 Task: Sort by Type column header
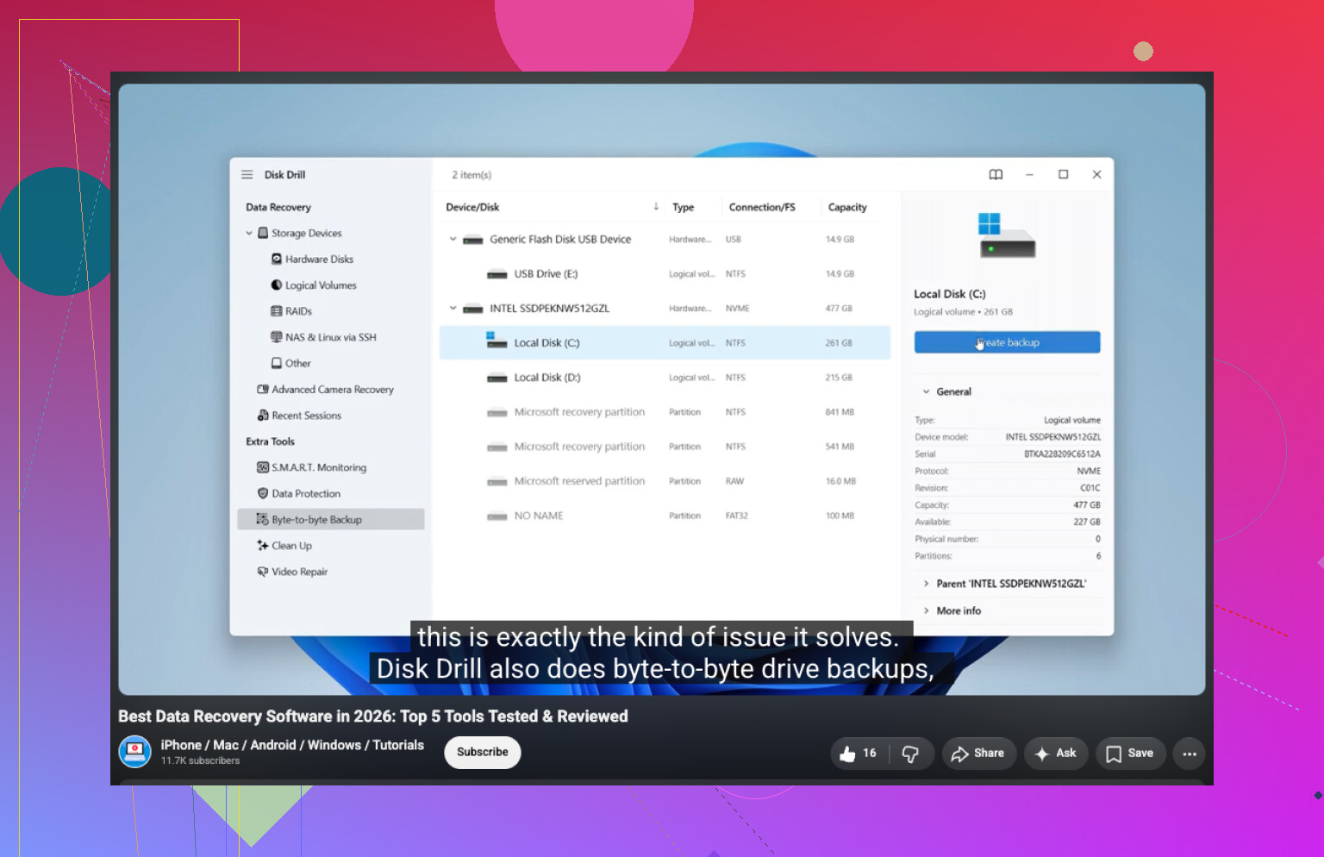[x=684, y=207]
